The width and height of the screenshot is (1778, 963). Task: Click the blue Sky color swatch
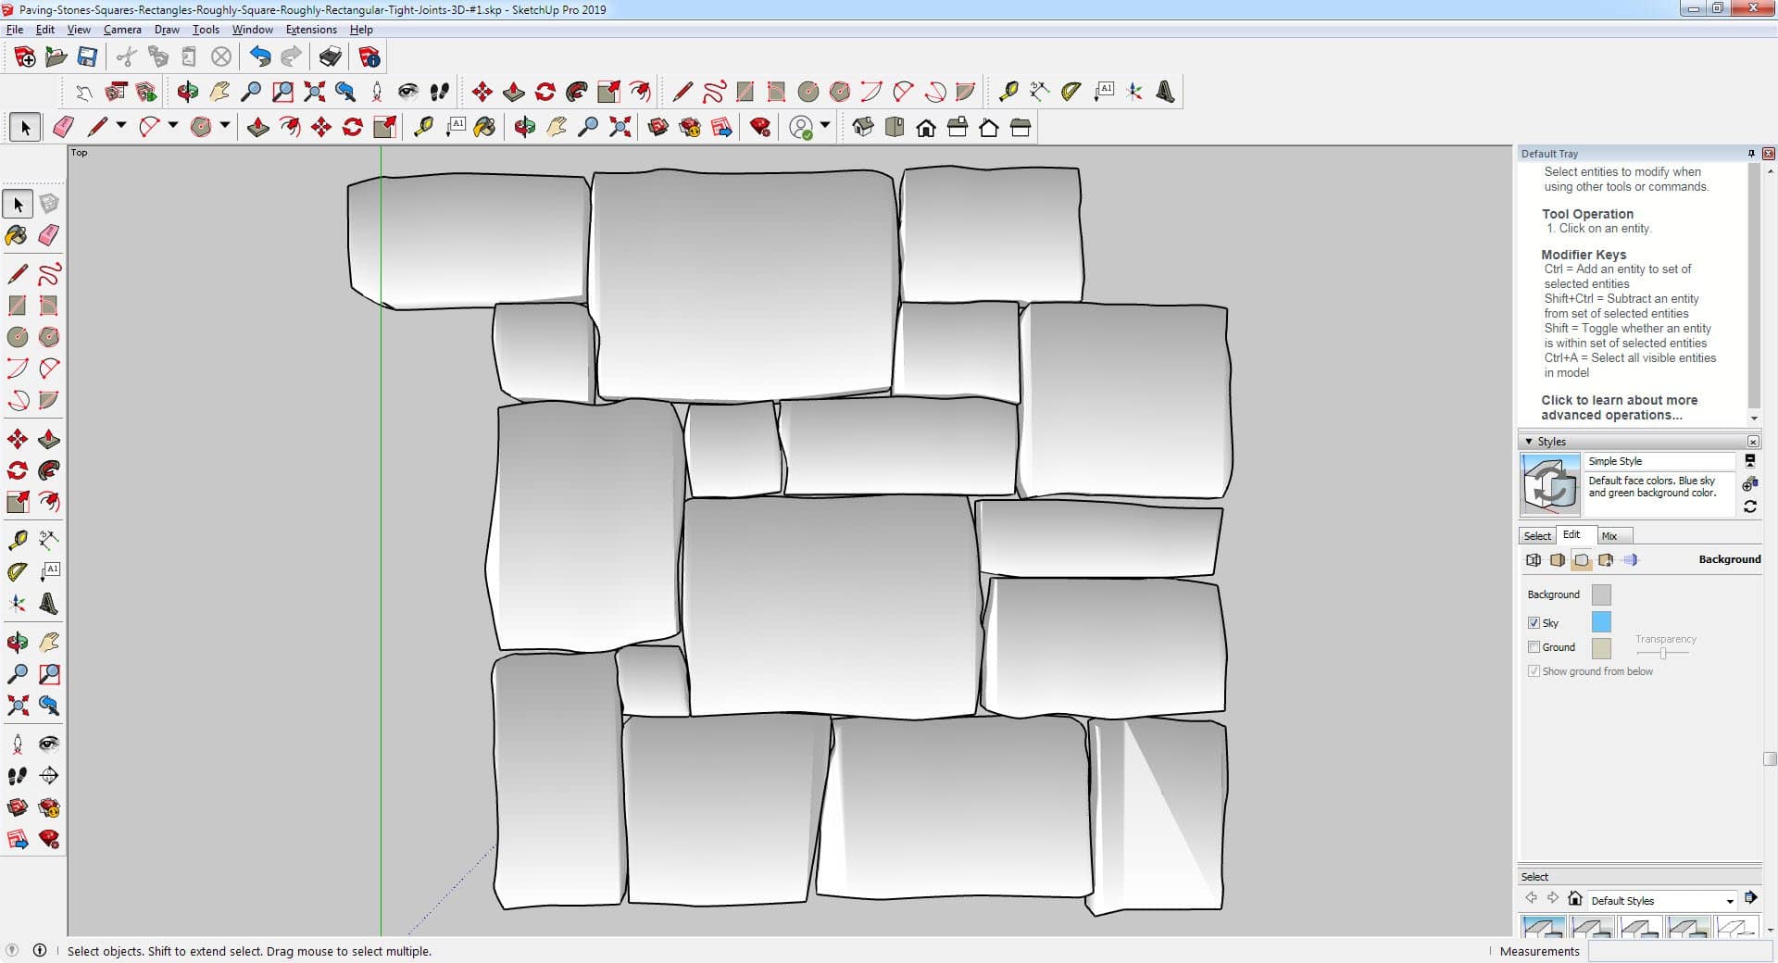(1600, 622)
